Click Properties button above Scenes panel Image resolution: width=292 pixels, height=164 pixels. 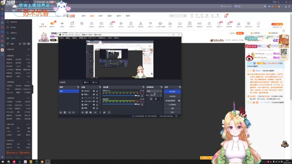(87, 82)
